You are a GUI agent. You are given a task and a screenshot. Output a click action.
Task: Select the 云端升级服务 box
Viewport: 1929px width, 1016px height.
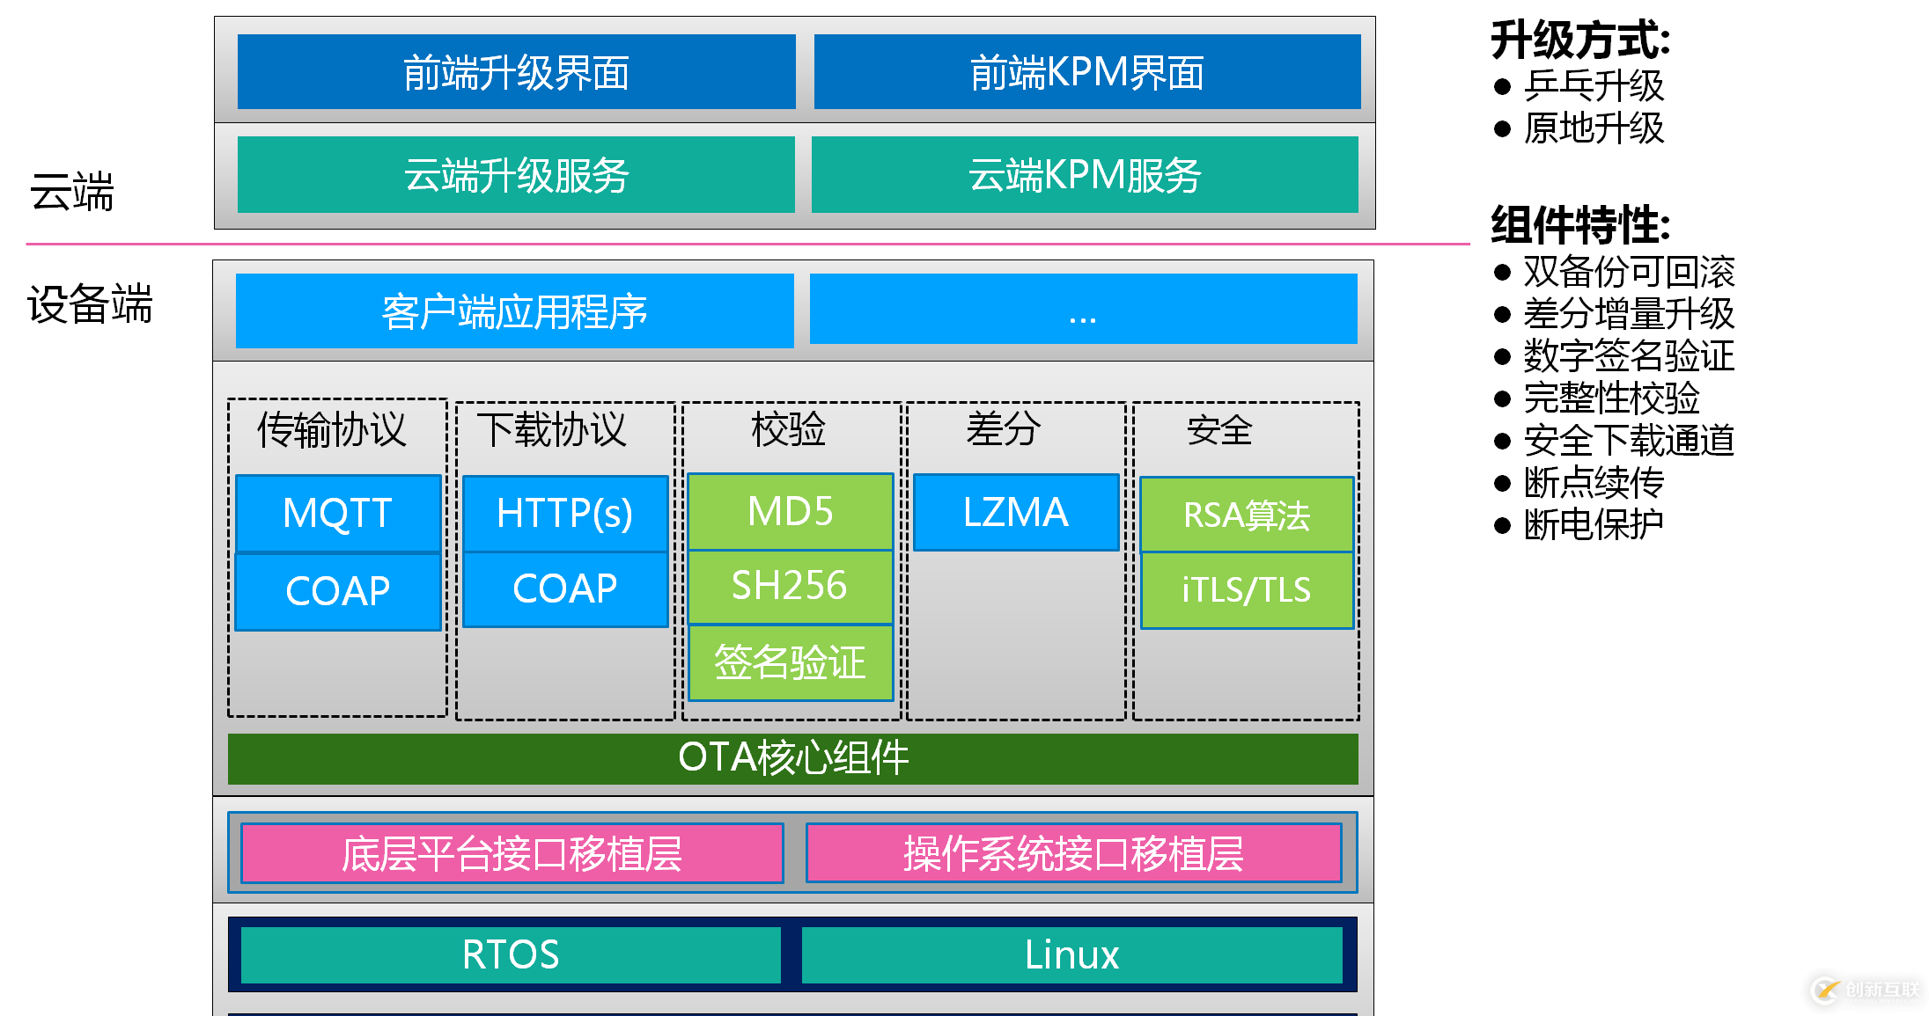coord(516,174)
